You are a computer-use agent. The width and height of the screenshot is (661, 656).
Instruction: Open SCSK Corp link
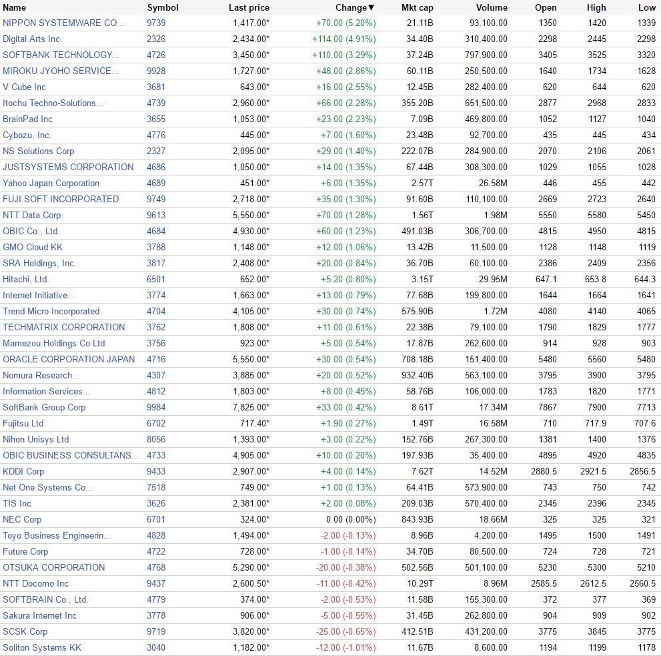coord(25,632)
